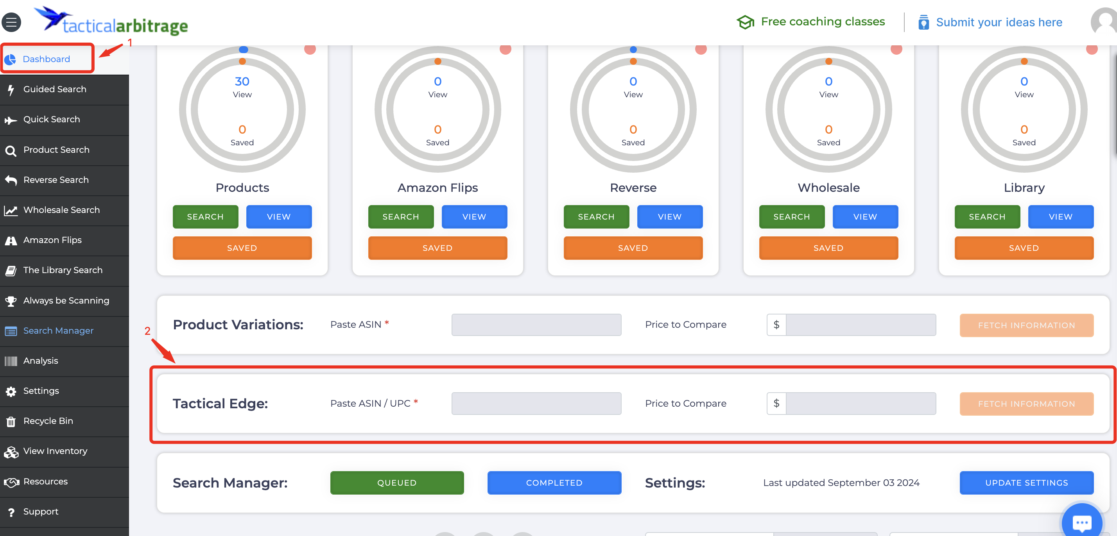Focus the Product Variations Price to Compare field
Viewport: 1117px width, 536px height.
tap(861, 325)
